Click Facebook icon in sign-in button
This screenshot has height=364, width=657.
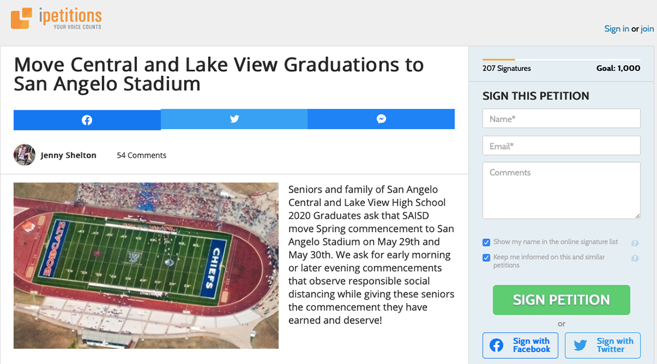point(497,345)
